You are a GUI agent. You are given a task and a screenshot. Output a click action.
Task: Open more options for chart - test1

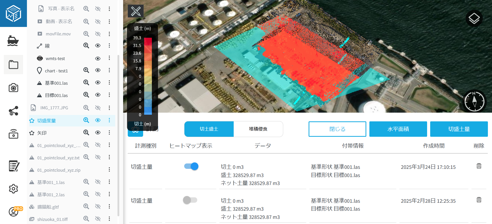pyautogui.click(x=109, y=70)
